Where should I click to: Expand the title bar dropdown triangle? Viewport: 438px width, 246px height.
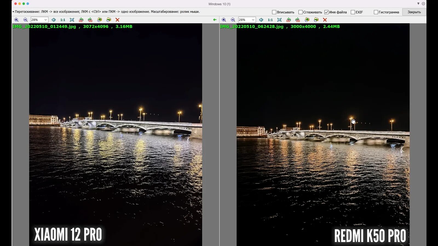pyautogui.click(x=418, y=4)
